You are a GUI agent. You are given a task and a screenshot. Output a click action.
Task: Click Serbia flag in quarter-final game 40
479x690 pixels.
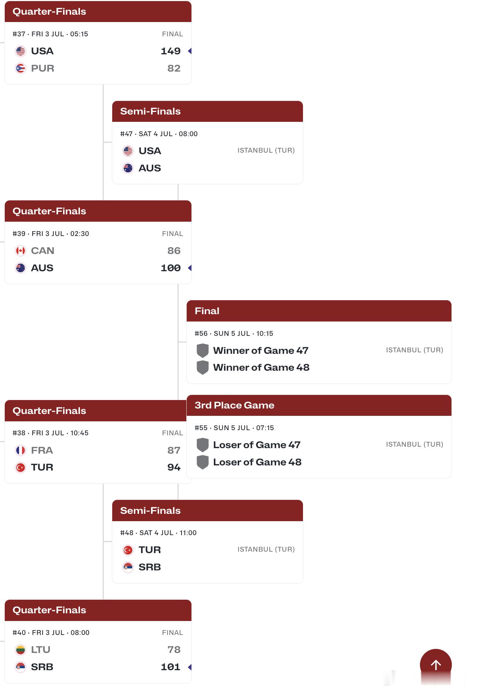(21, 667)
